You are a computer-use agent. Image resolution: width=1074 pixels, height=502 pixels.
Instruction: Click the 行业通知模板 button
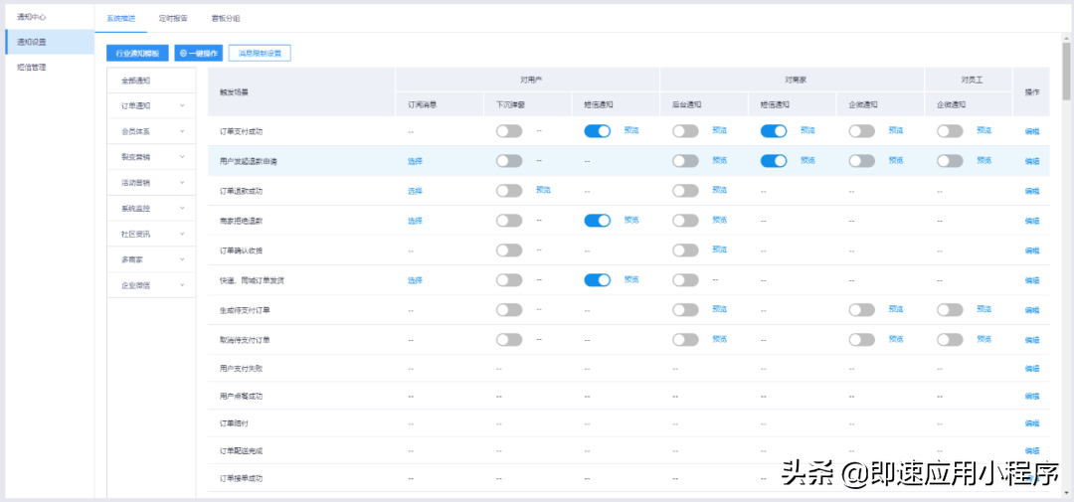[137, 54]
